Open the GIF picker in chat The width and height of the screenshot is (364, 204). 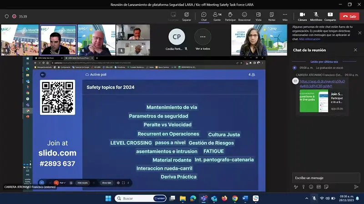319,187
